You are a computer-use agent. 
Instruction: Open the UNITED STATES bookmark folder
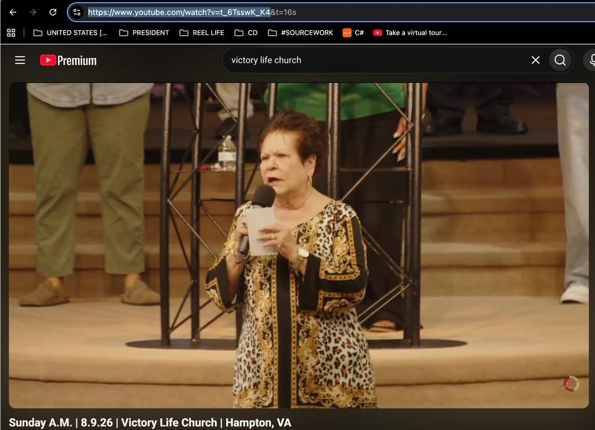point(70,33)
